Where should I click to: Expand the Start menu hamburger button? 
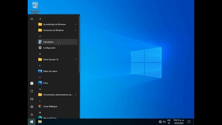coord(32,19)
